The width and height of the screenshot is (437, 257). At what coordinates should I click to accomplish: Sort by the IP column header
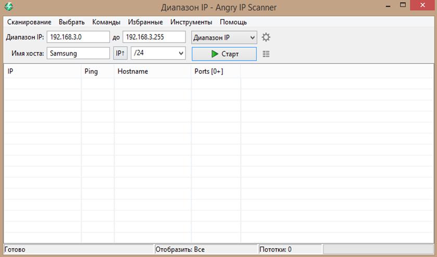point(42,72)
